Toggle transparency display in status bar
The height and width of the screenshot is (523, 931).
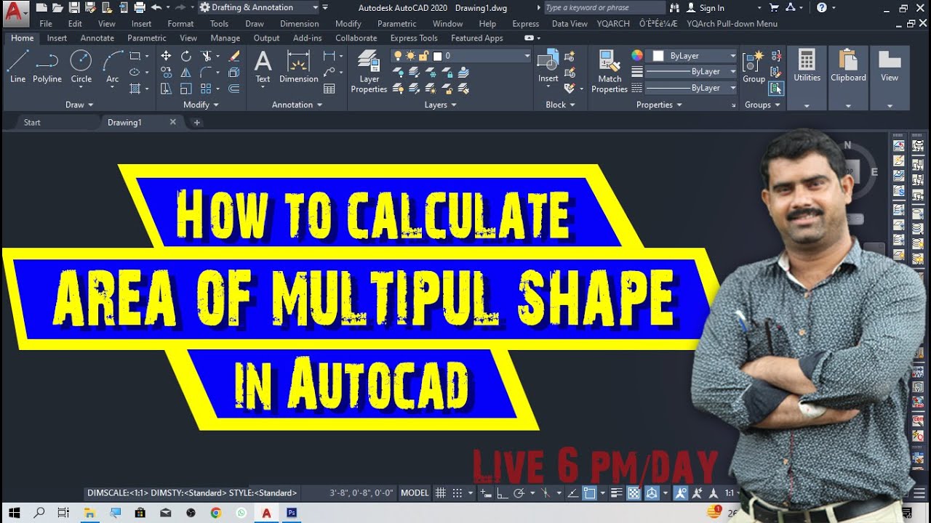click(634, 492)
